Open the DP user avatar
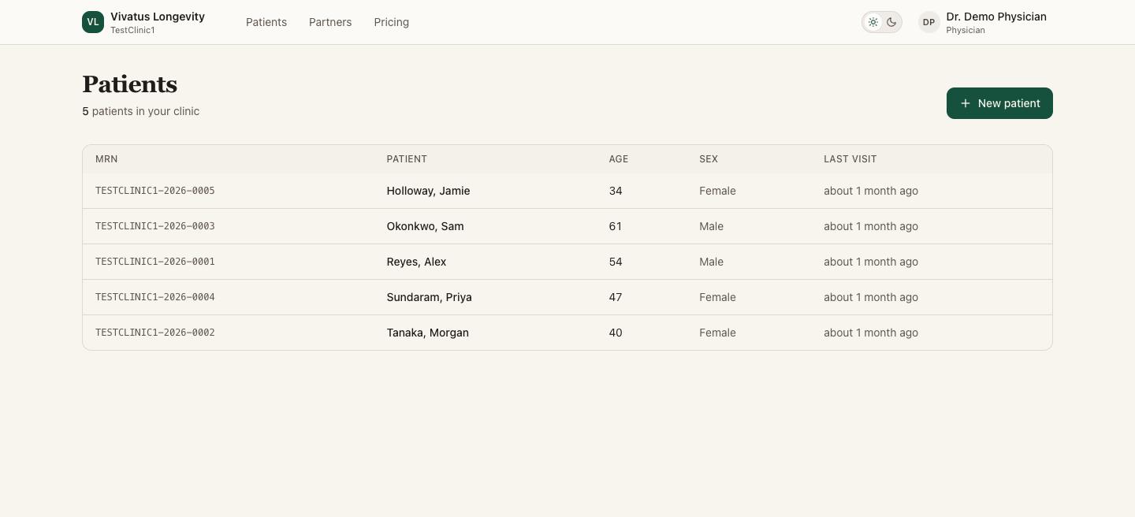Image resolution: width=1135 pixels, height=517 pixels. coord(929,22)
